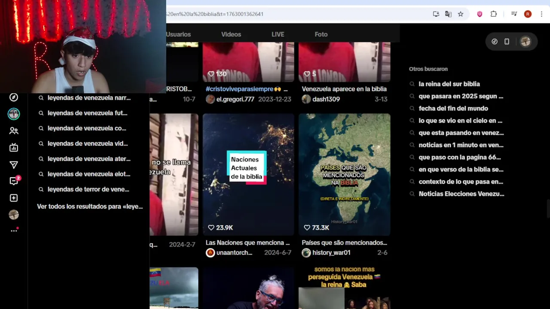Open the Following avatar in the sidebar
The image size is (550, 309).
point(14,114)
